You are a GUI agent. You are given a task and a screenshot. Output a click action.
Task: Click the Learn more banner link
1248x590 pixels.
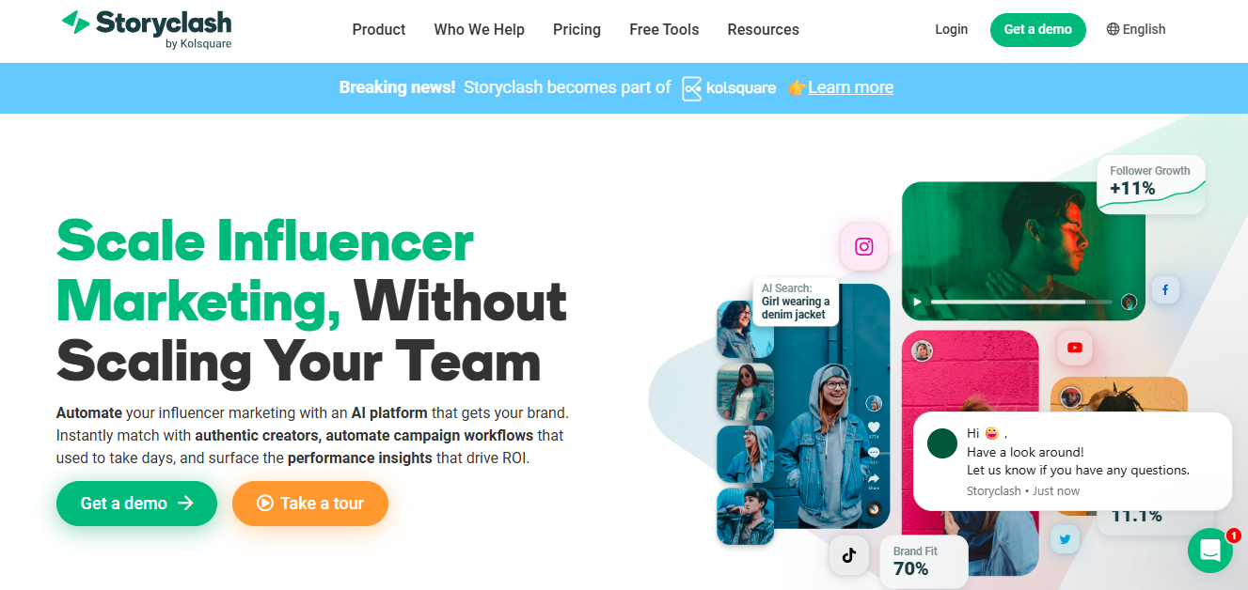[x=850, y=87]
